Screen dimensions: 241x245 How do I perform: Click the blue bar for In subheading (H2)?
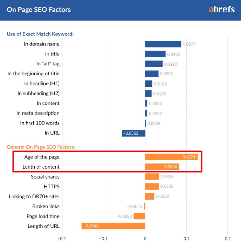pos(148,94)
